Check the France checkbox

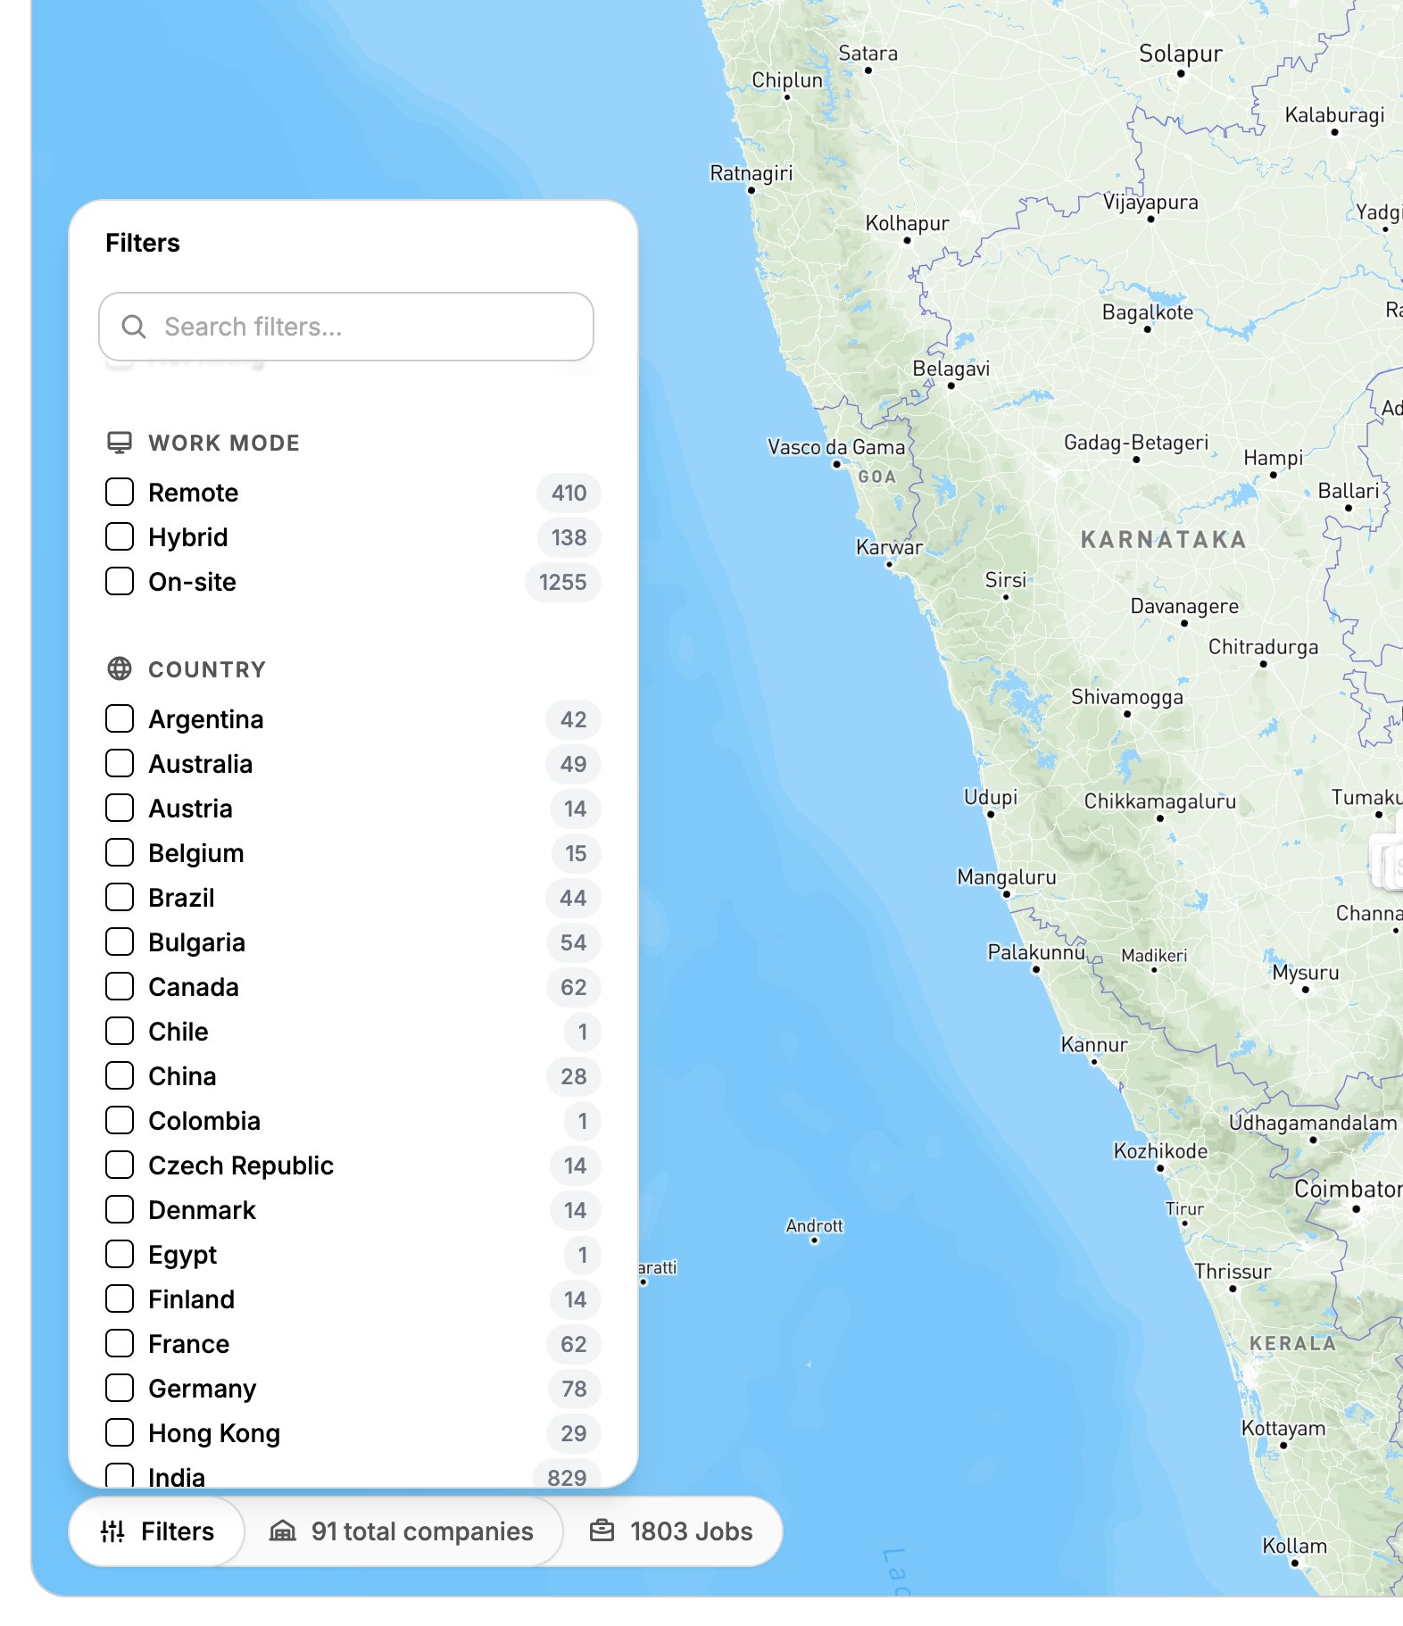point(120,1344)
